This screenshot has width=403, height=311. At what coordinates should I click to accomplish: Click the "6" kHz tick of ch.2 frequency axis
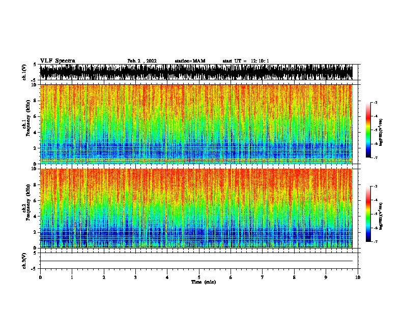36,200
